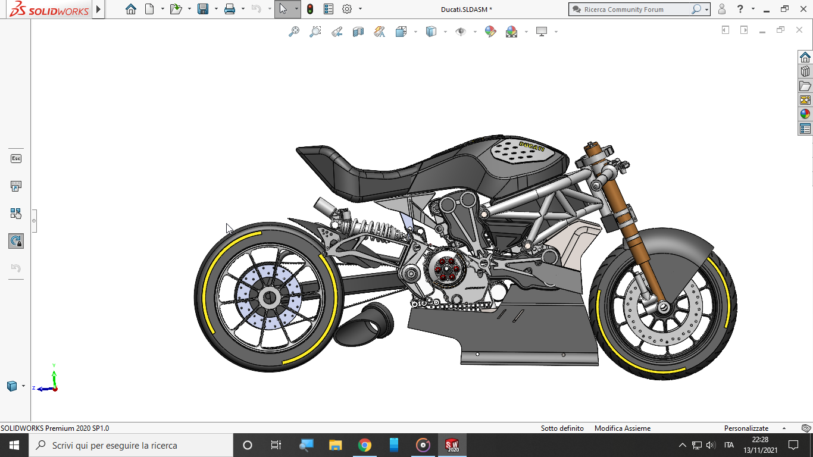
Task: Toggle the Hide/Show Items eye
Action: point(461,32)
